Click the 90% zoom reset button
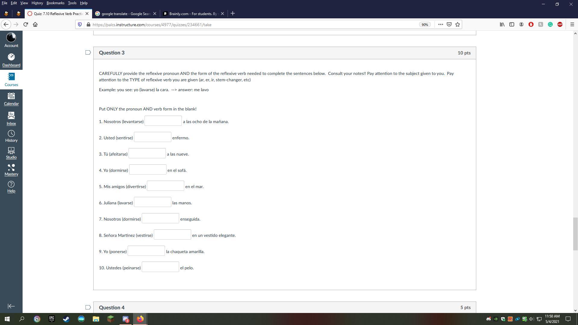This screenshot has height=325, width=578. point(424,25)
